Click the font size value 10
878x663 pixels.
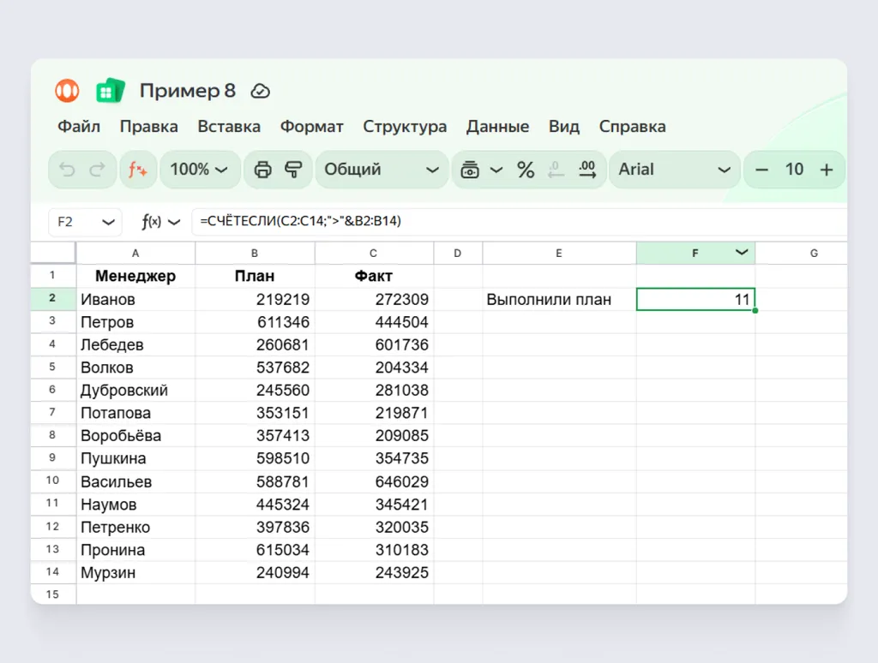click(794, 169)
